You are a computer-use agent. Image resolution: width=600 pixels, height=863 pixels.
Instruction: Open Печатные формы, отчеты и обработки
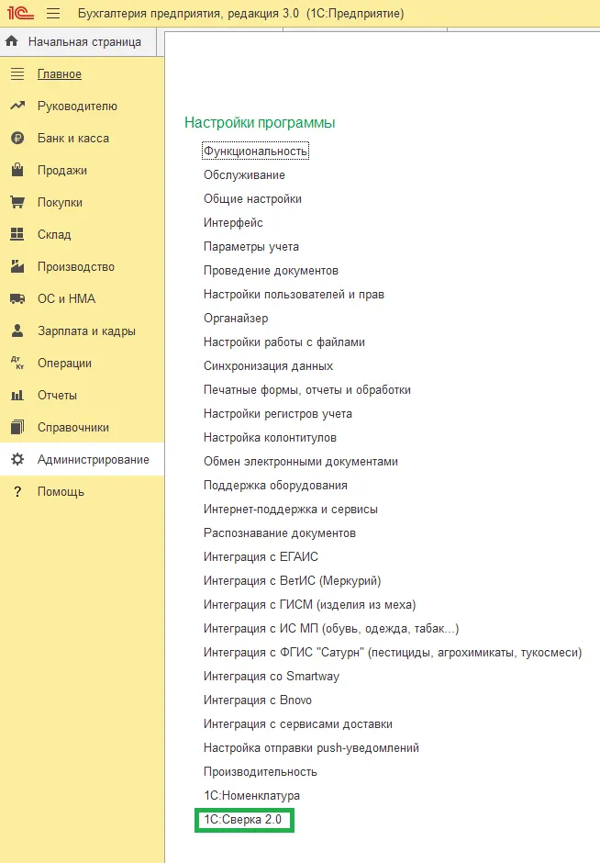306,389
